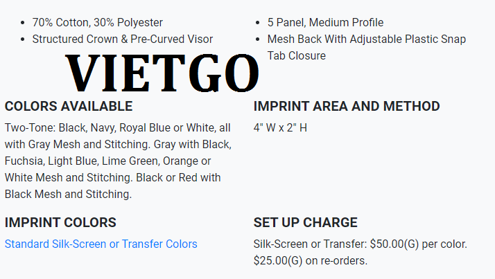Select the COLORS AVAILABLE heading
Viewport: 495px width, 279px height.
69,106
